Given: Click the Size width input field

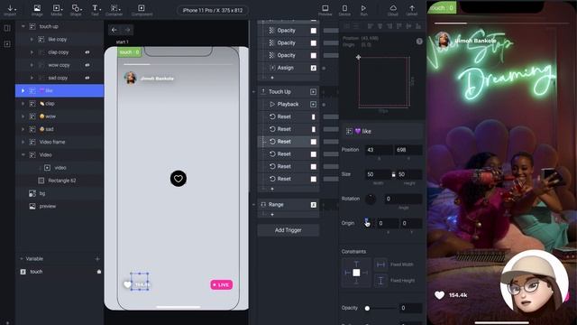Looking at the screenshot, I should click(378, 174).
